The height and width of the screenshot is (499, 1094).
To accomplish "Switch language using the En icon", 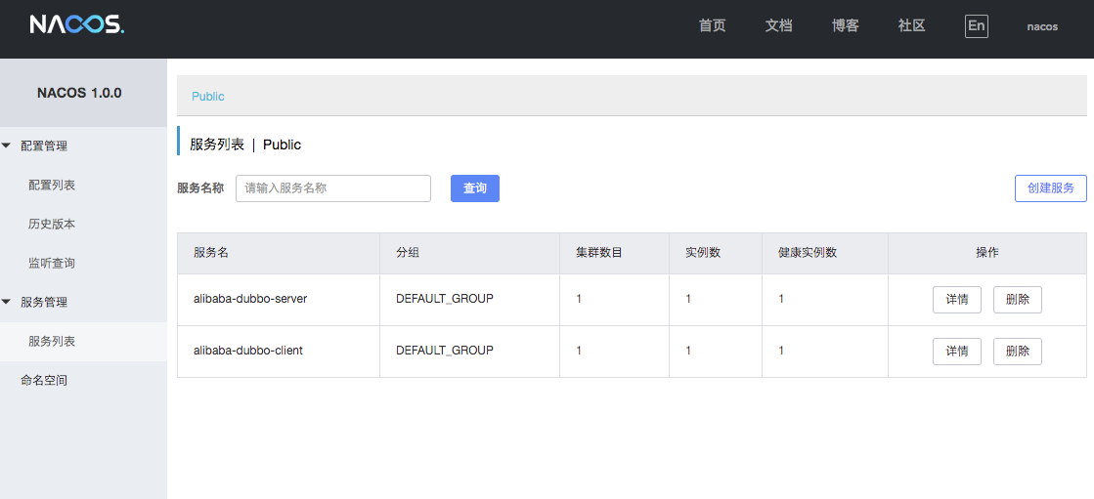I will [976, 26].
